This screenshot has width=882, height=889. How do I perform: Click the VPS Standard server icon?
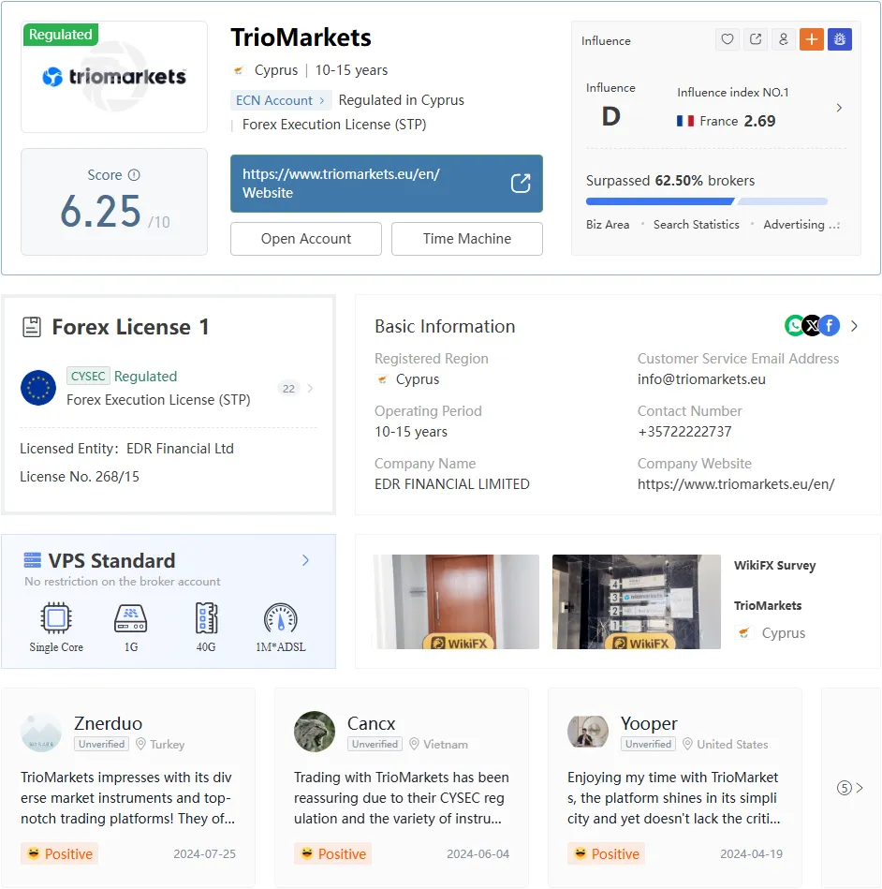(x=33, y=560)
